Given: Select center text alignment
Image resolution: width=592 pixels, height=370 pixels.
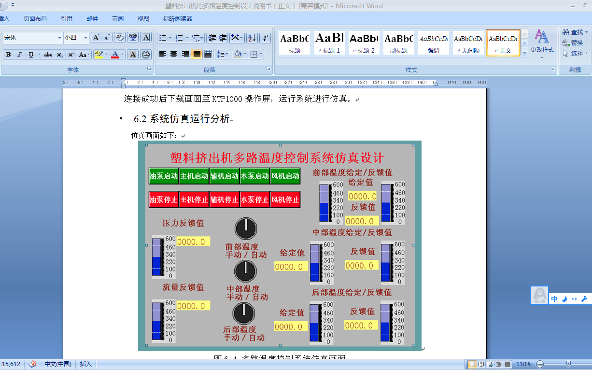Looking at the screenshot, I should point(173,54).
